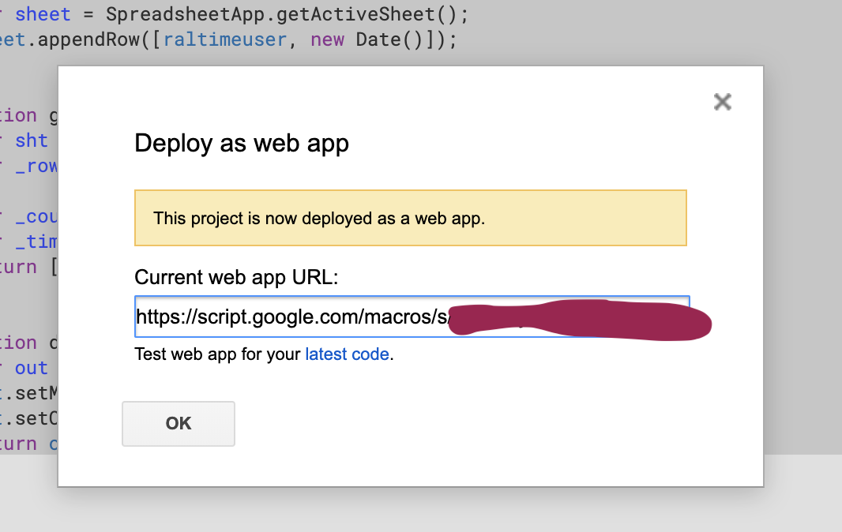This screenshot has width=842, height=532.
Task: Click the 'Test web app for your' text
Action: pos(218,354)
